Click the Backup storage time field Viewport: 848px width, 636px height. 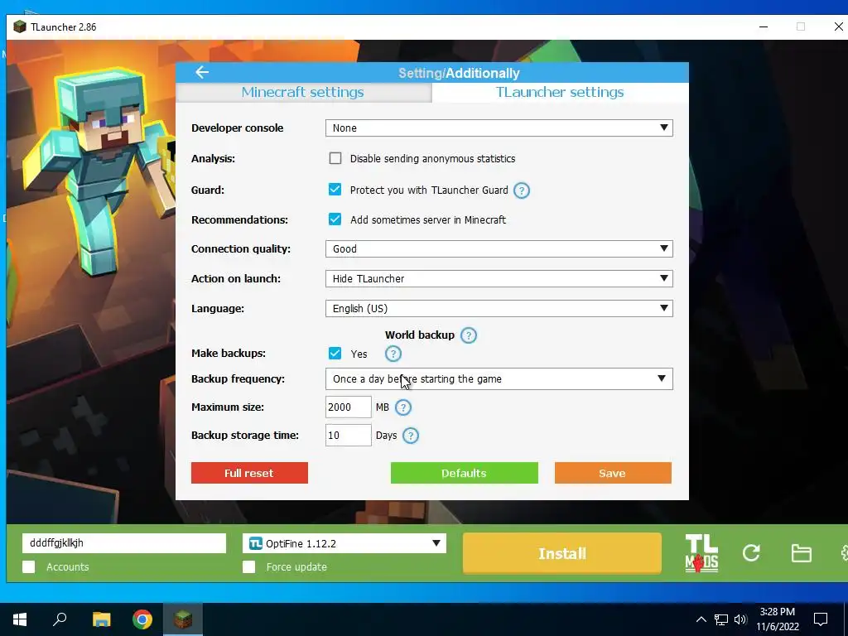(349, 436)
